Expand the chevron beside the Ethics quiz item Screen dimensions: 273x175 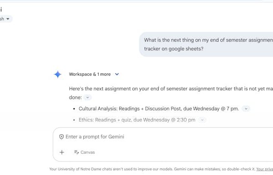(202, 120)
